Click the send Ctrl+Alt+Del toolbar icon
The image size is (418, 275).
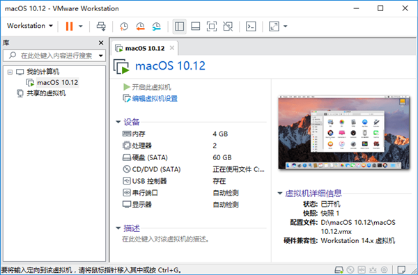101,26
